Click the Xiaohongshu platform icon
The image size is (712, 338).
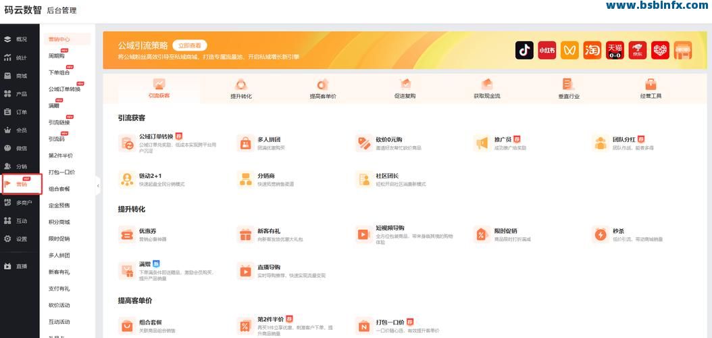point(546,50)
